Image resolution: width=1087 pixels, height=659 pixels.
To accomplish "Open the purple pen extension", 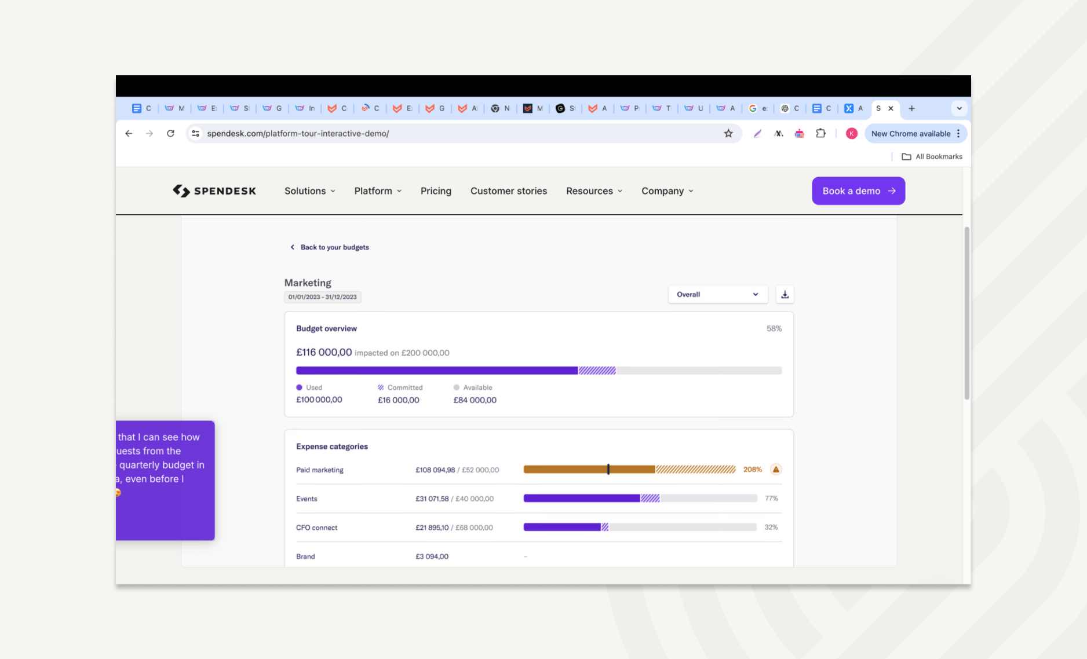I will (757, 134).
